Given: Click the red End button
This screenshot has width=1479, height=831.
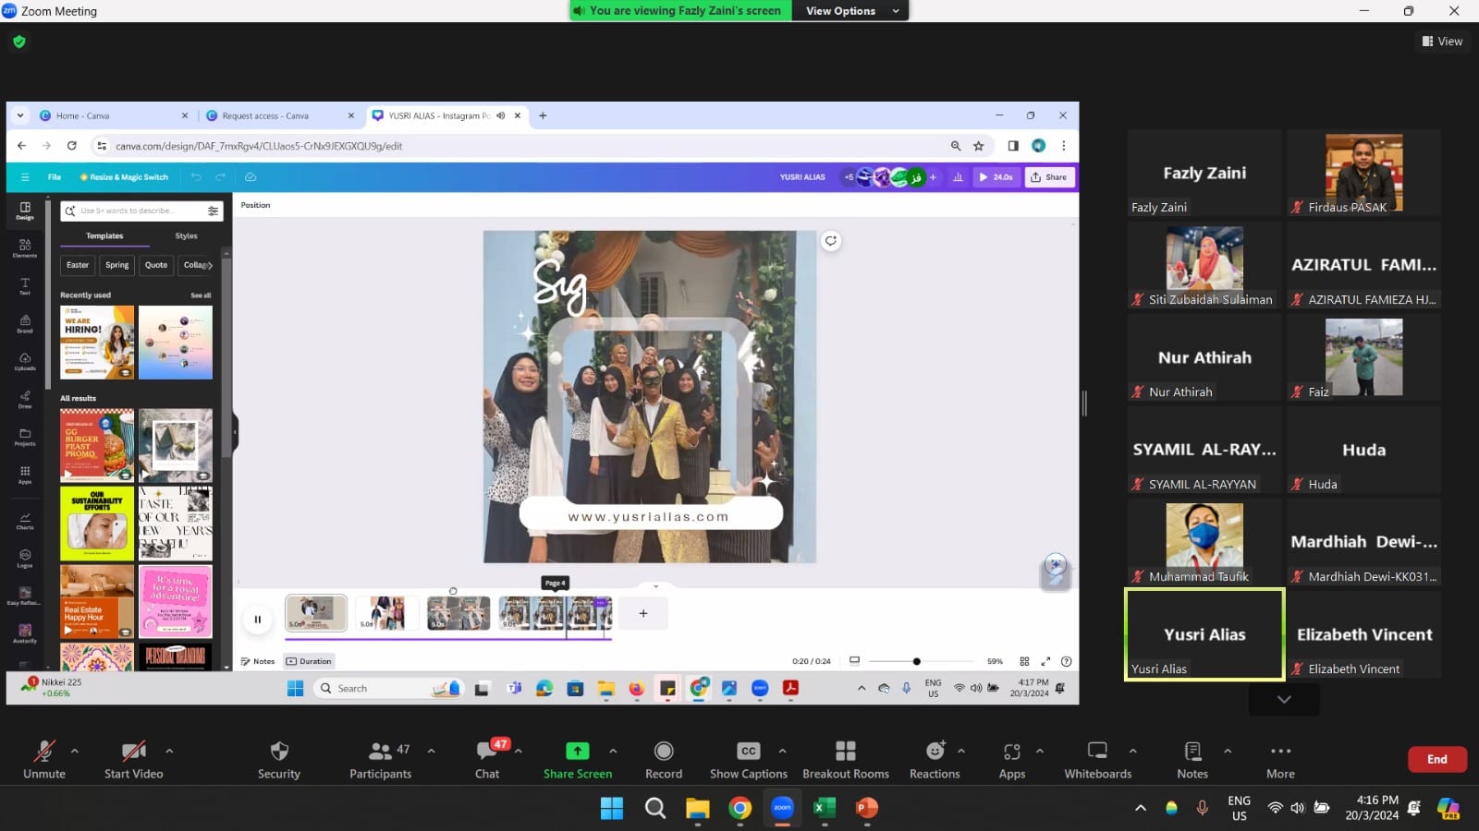Looking at the screenshot, I should (x=1436, y=759).
